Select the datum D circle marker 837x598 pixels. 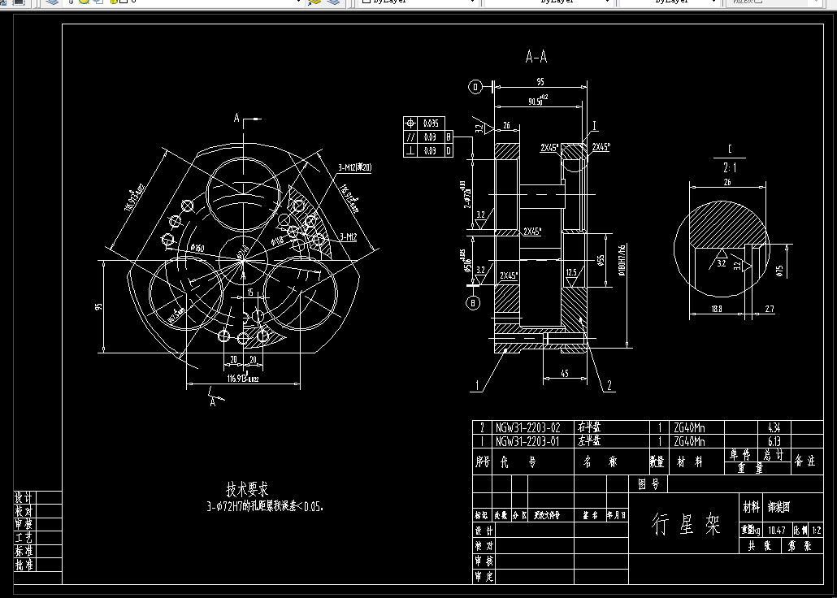[x=475, y=86]
